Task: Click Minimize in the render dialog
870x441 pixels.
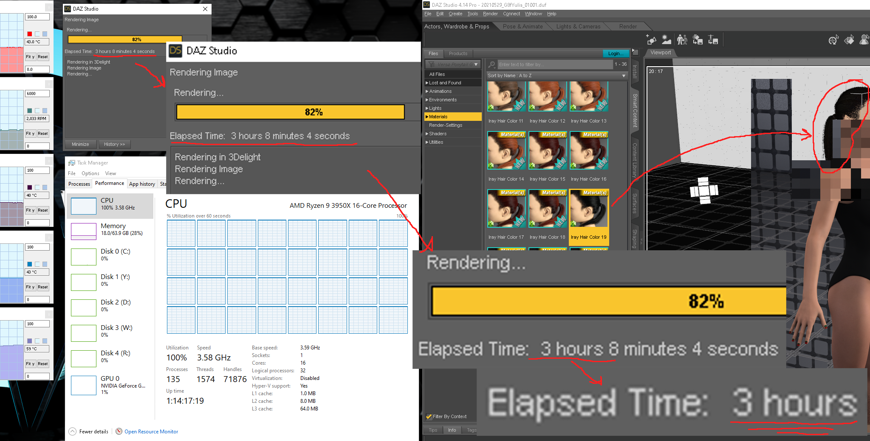Action: [80, 144]
